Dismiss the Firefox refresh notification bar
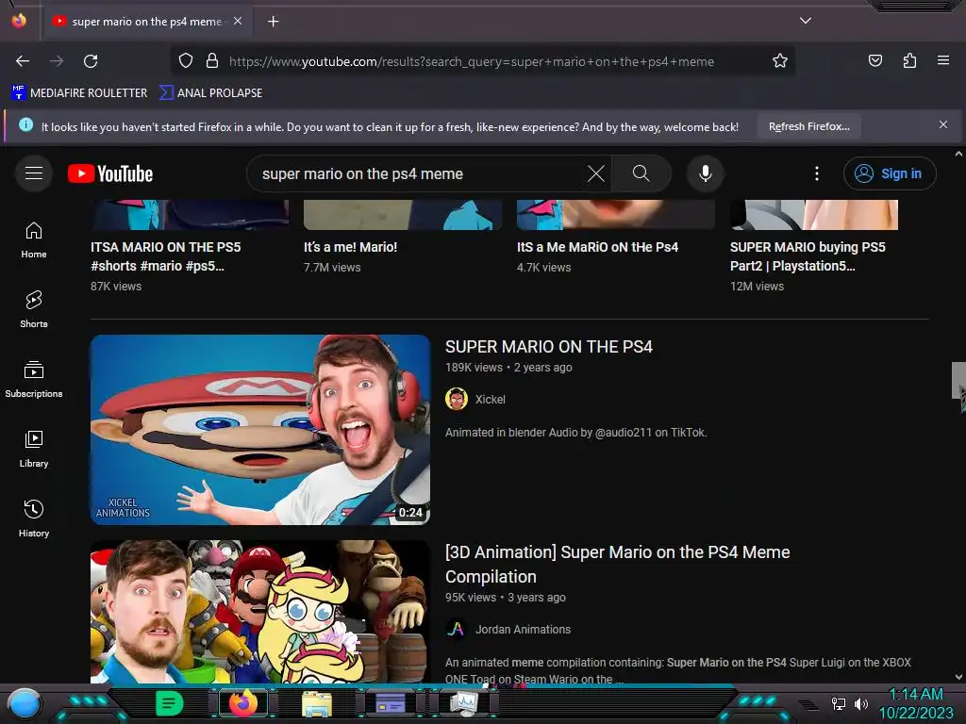 click(943, 125)
